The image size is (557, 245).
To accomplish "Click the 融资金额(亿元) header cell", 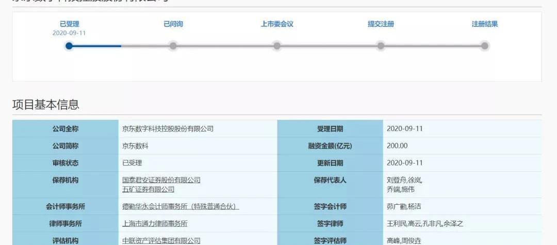I will click(330, 146).
